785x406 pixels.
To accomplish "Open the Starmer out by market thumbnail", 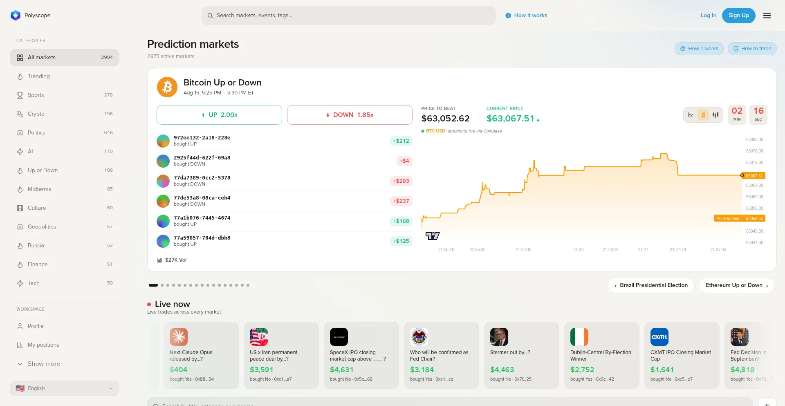I will click(x=499, y=337).
